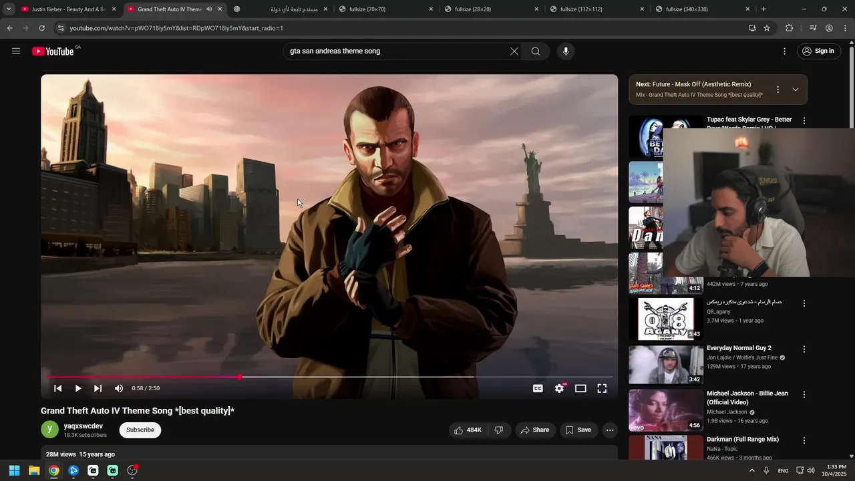Open the yaqxswcdev channel avatar
855x481 pixels.
point(49,430)
